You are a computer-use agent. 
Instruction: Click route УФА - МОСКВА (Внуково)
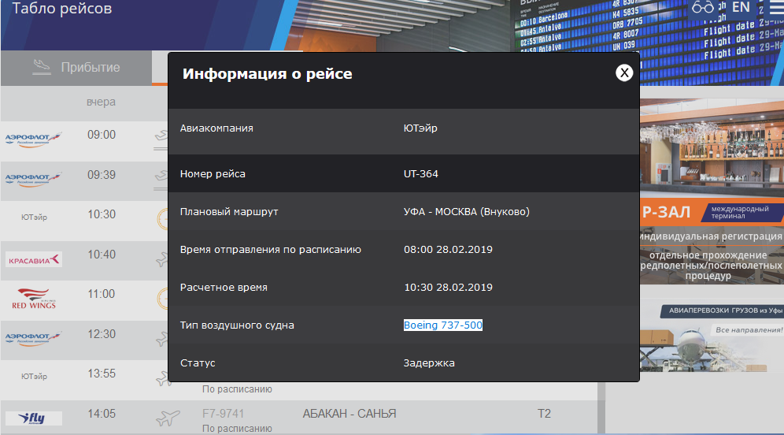(467, 212)
